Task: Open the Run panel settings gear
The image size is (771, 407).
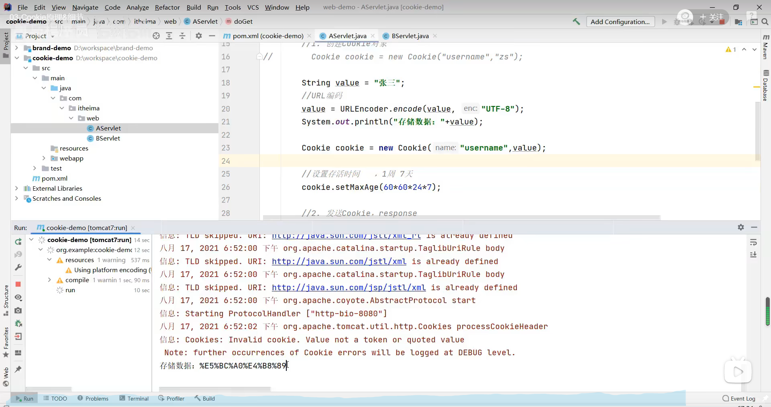Action: (x=741, y=228)
